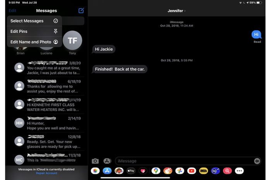Tap the Messages title header
271x180 pixels.
pyautogui.click(x=46, y=11)
